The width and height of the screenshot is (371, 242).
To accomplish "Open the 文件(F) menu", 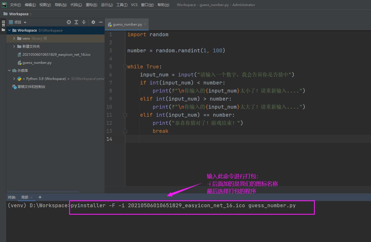I will 16,5.
